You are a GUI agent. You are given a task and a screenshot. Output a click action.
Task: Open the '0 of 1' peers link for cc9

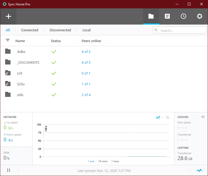[86, 73]
